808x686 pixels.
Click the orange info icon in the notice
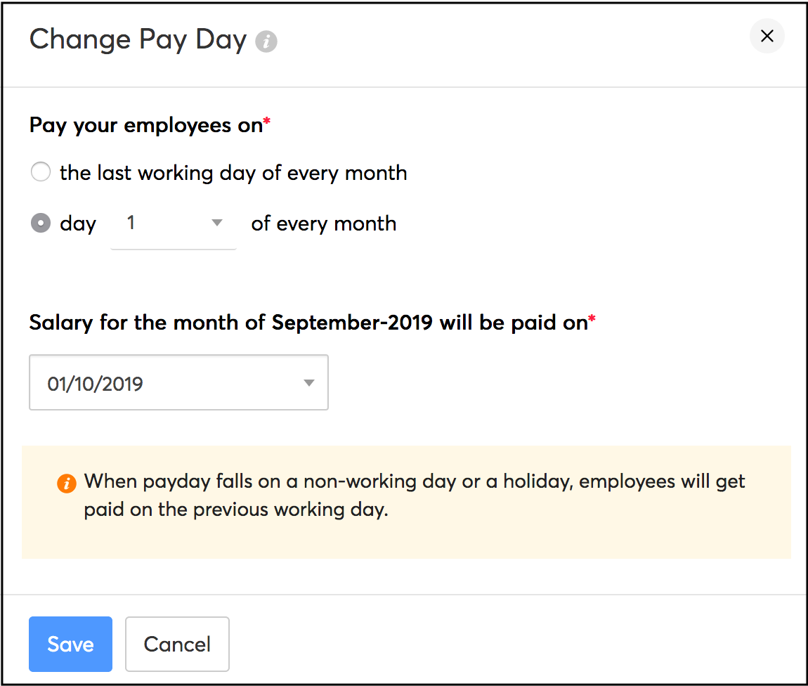pyautogui.click(x=67, y=484)
